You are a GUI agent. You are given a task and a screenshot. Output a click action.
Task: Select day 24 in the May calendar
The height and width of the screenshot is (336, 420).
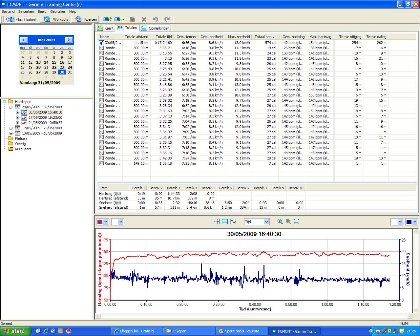[x=70, y=67]
